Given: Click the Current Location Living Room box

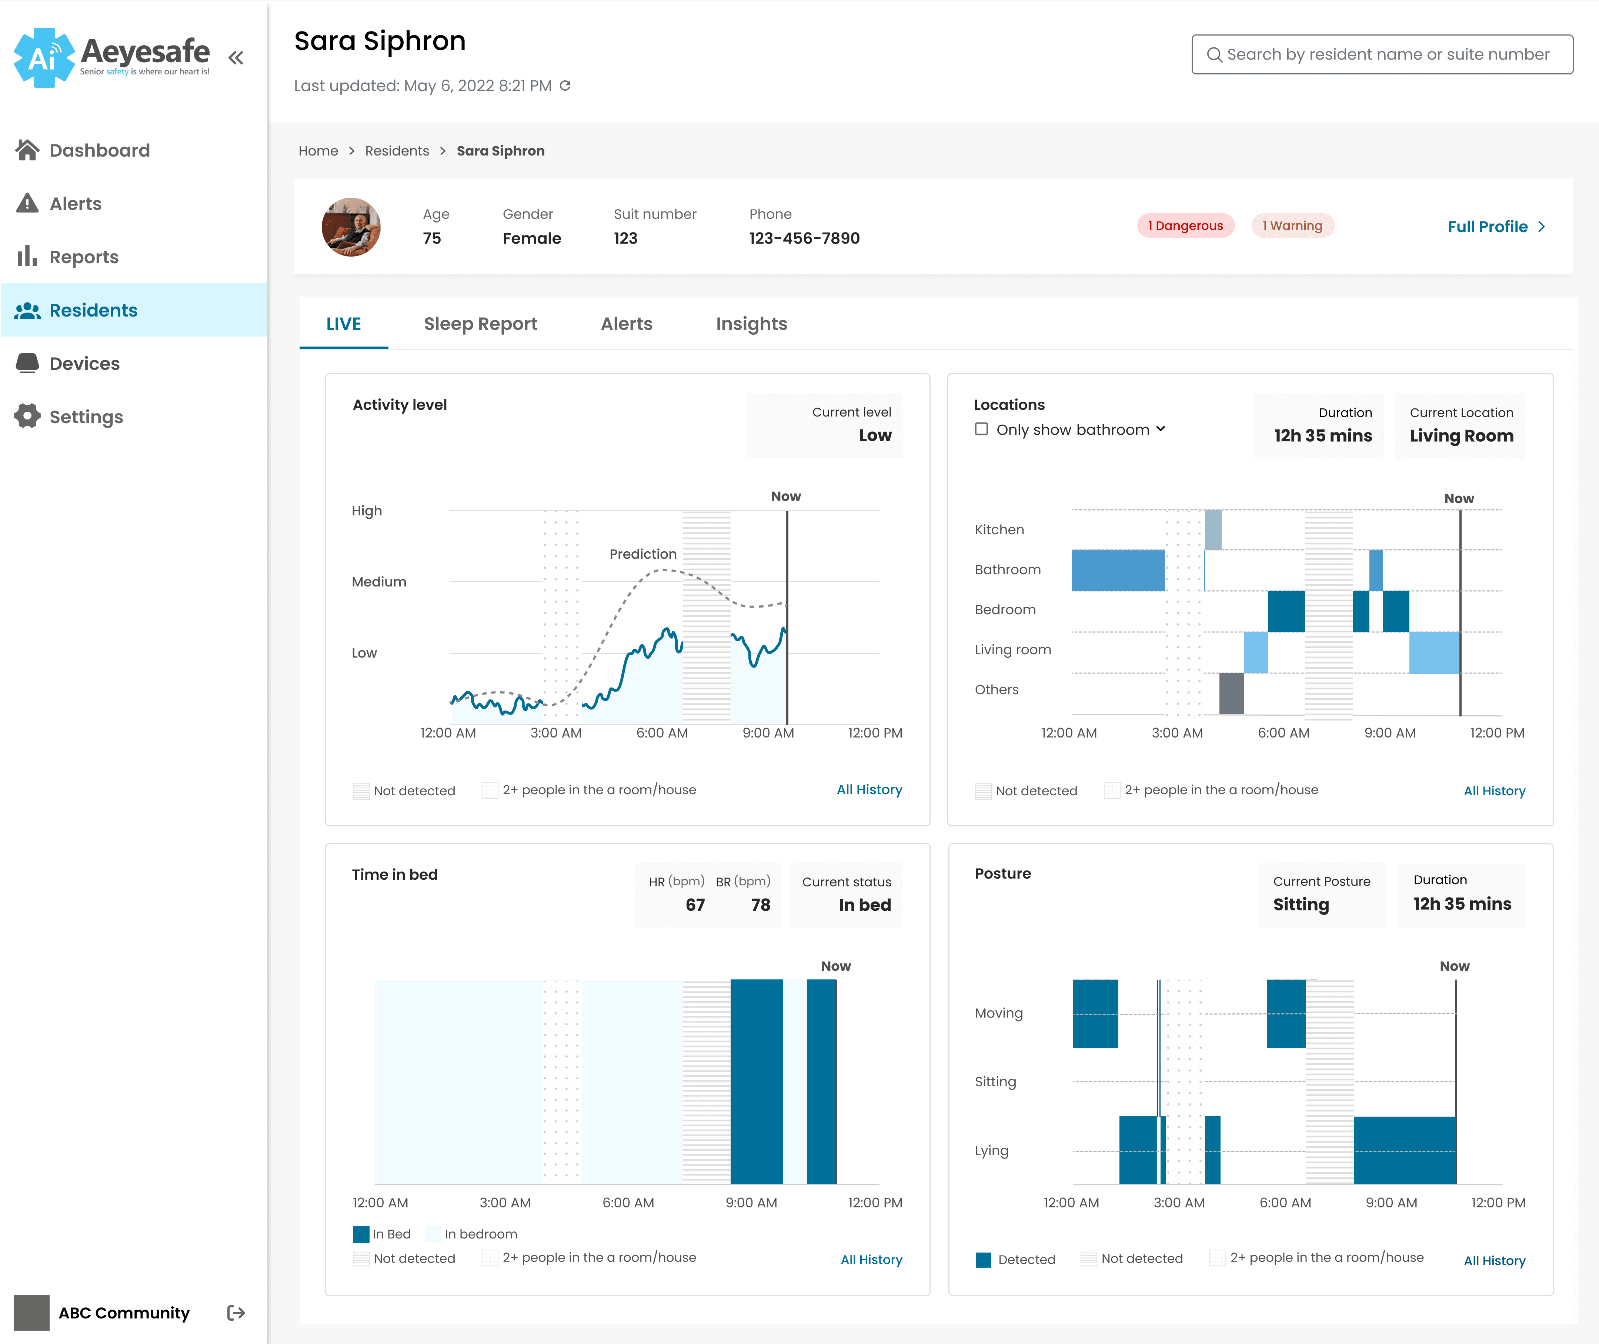Looking at the screenshot, I should pyautogui.click(x=1459, y=425).
